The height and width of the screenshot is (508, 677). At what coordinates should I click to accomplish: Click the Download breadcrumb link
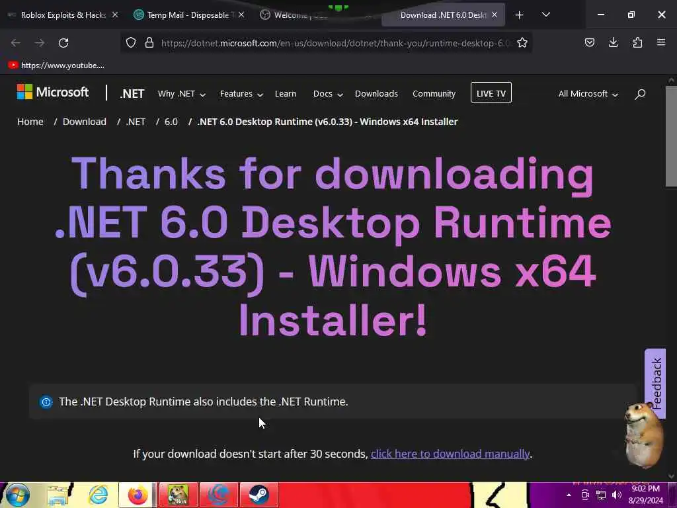point(84,122)
